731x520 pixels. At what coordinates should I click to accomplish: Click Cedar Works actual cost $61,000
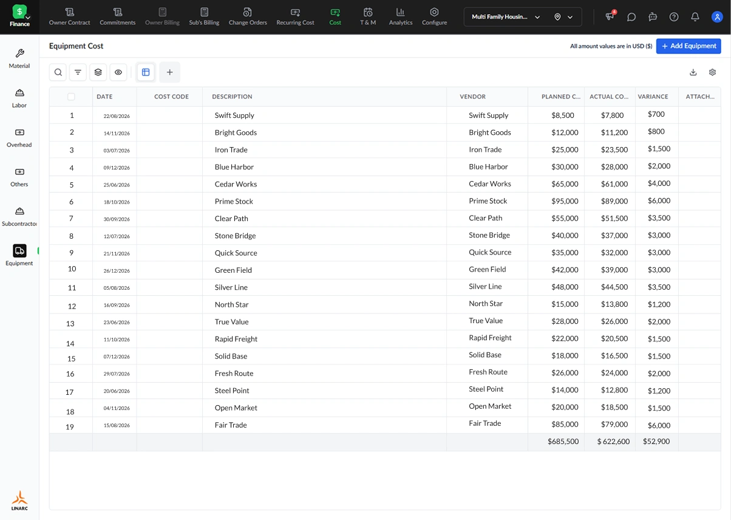(614, 184)
